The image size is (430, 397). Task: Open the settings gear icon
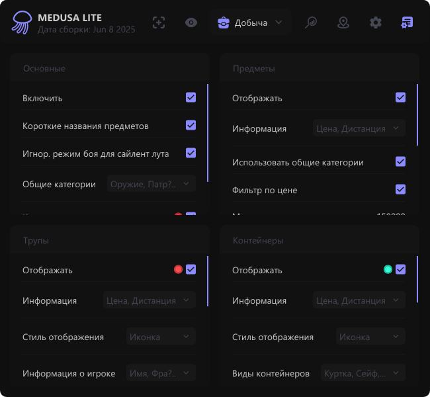(376, 22)
